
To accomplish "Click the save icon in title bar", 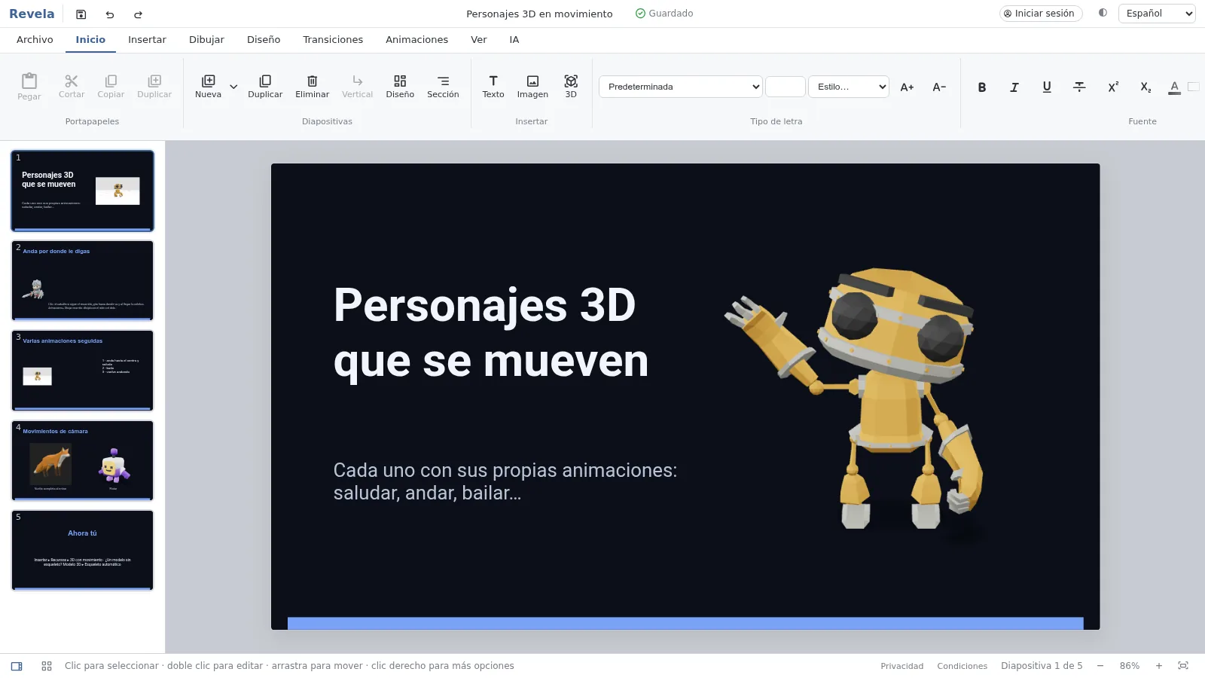I will click(81, 14).
